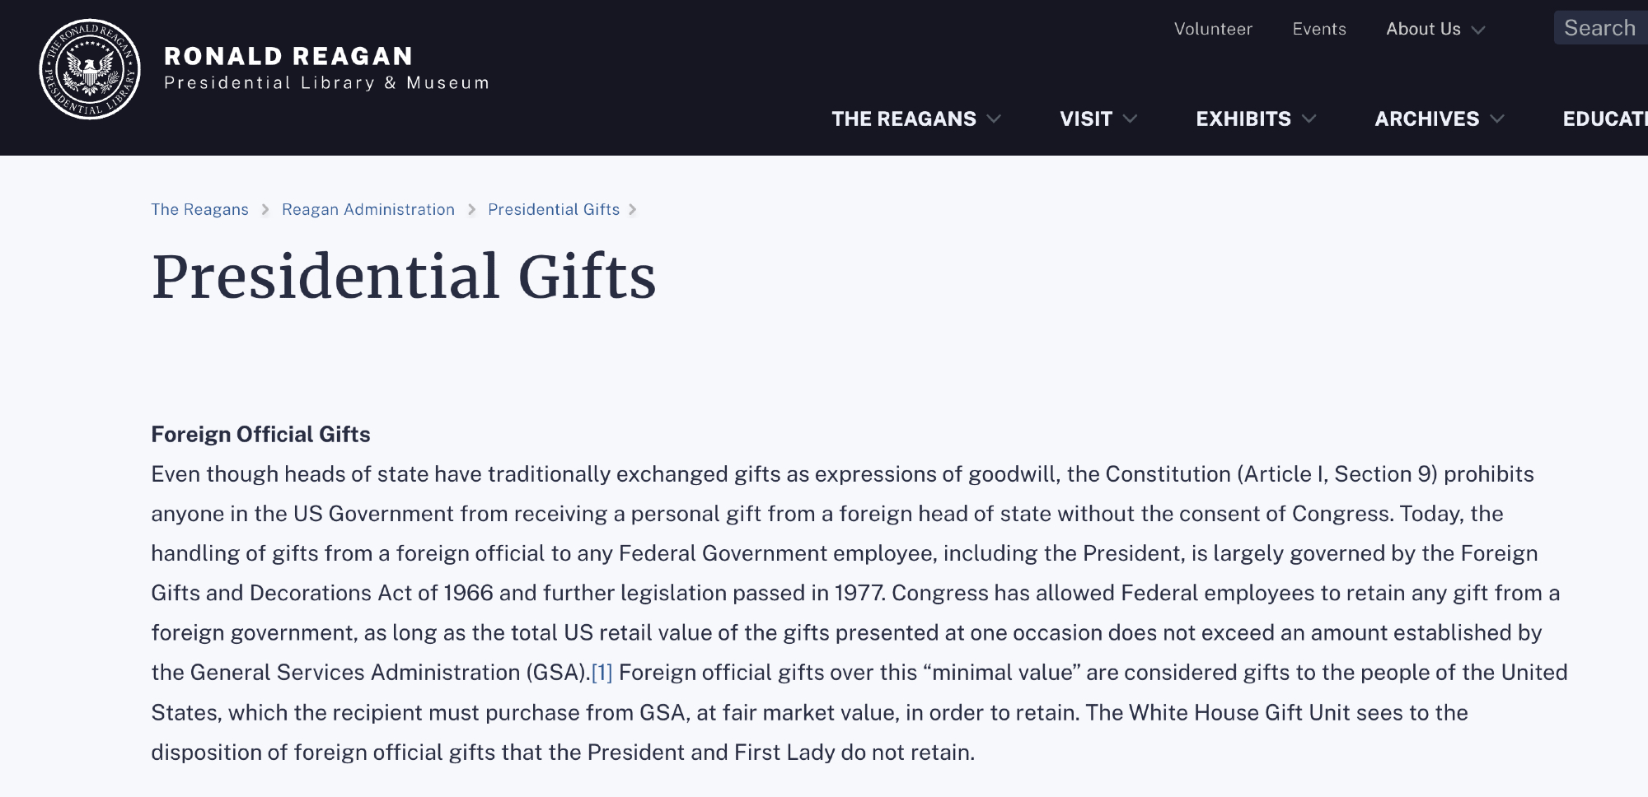Open the Visit navigation menu
Image resolution: width=1648 pixels, height=797 pixels.
[1086, 119]
